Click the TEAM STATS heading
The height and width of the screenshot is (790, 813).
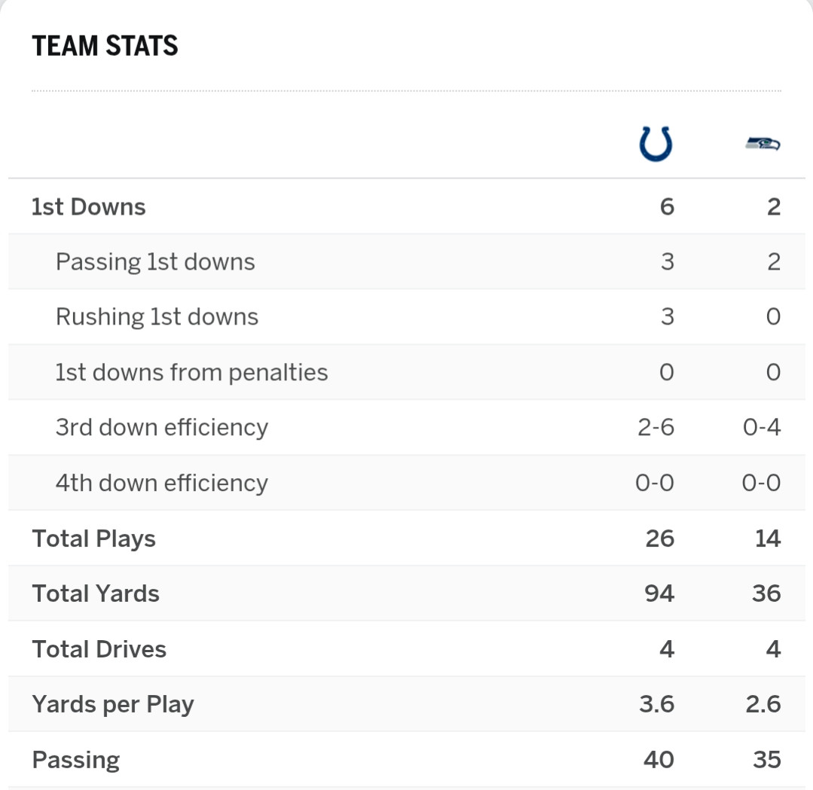105,46
